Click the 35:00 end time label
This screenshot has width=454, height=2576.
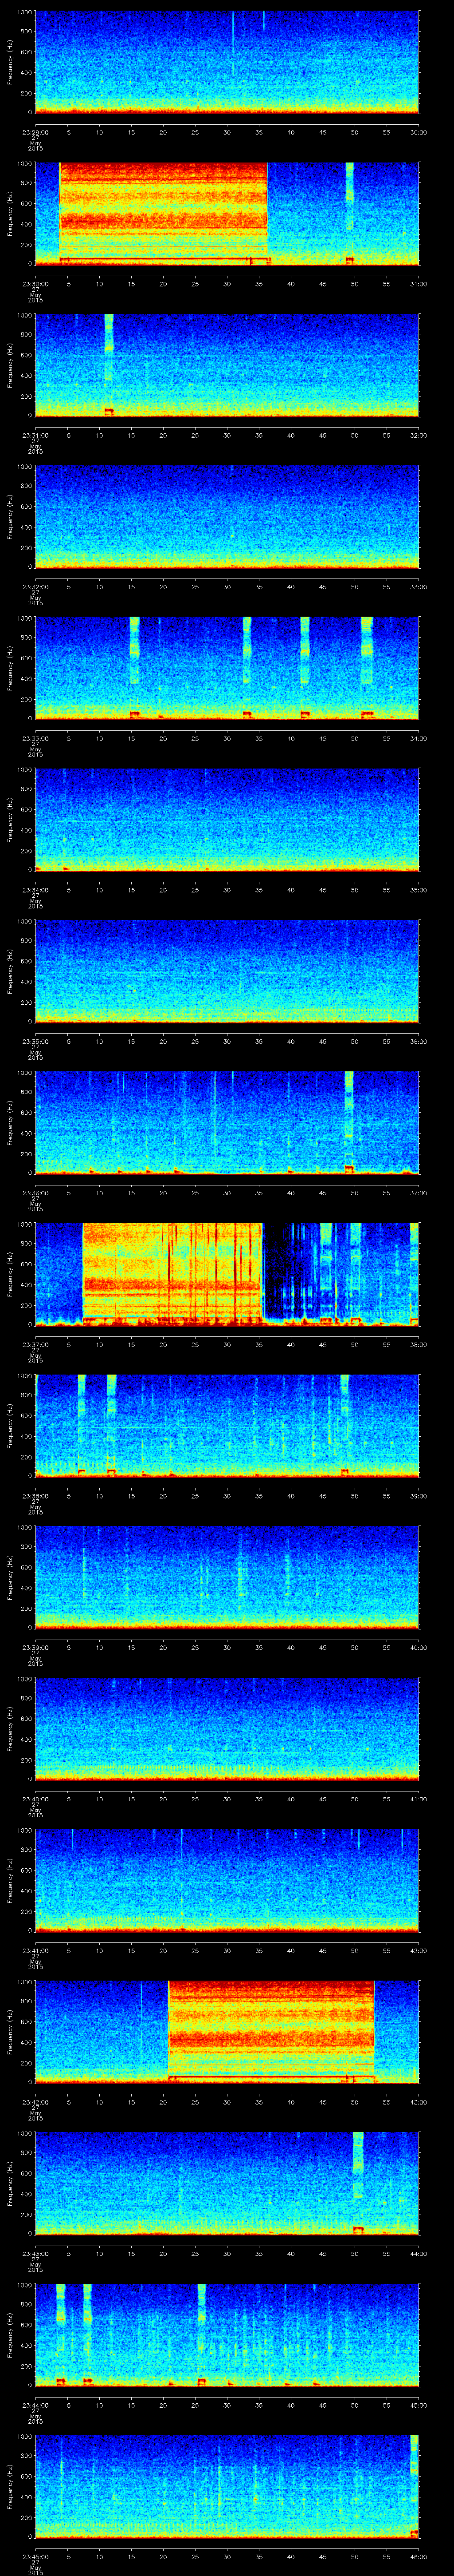click(419, 890)
